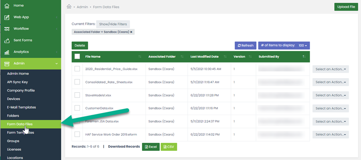Click Show/Hide Filters button
This screenshot has width=361, height=160.
[x=113, y=24]
